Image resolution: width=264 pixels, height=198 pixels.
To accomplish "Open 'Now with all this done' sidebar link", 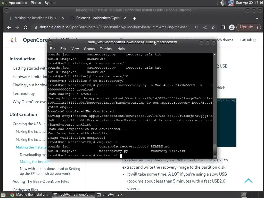I will (x=50, y=171).
